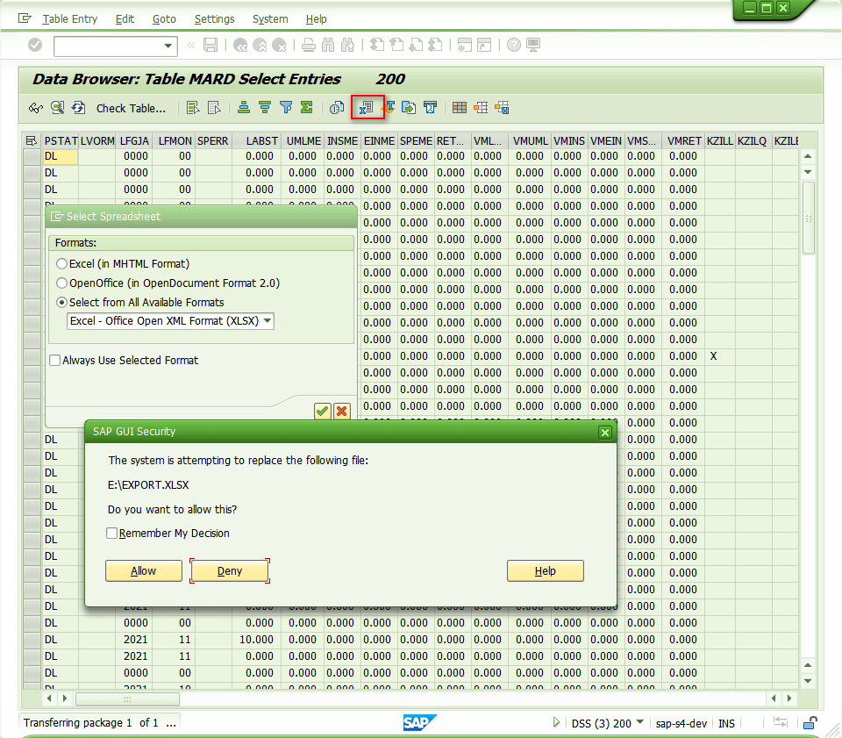Open the Excel XLSX format dropdown
This screenshot has width=842, height=738.
click(268, 321)
